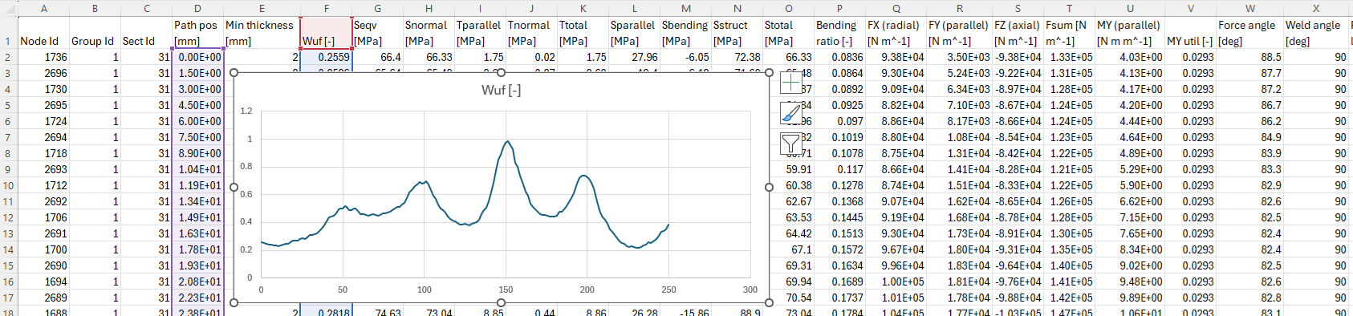
Task: Click the Tparallel [MPa] header cell
Action: point(481,33)
